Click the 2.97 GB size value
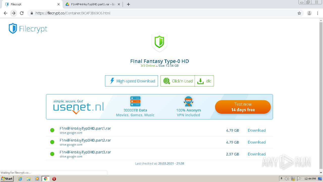This screenshot has width=323, height=182. (x=232, y=154)
